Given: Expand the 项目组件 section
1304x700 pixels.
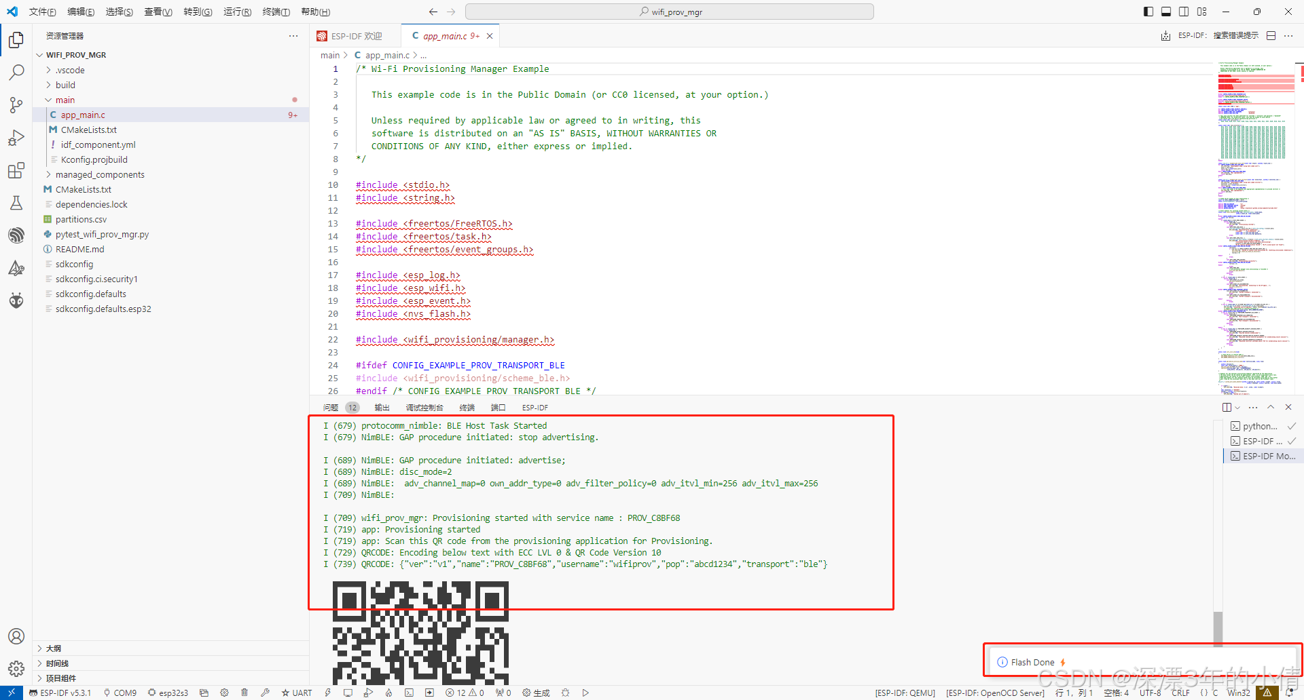Looking at the screenshot, I should 170,678.
